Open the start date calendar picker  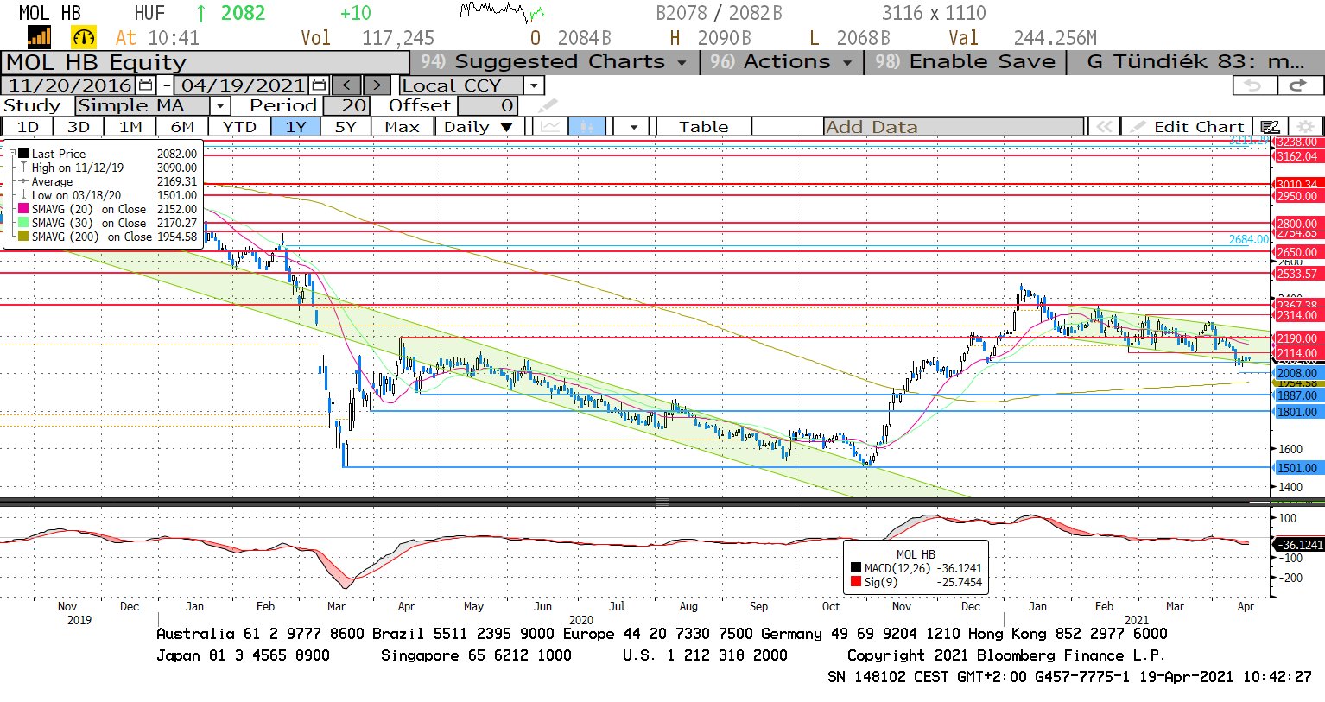pos(146,85)
